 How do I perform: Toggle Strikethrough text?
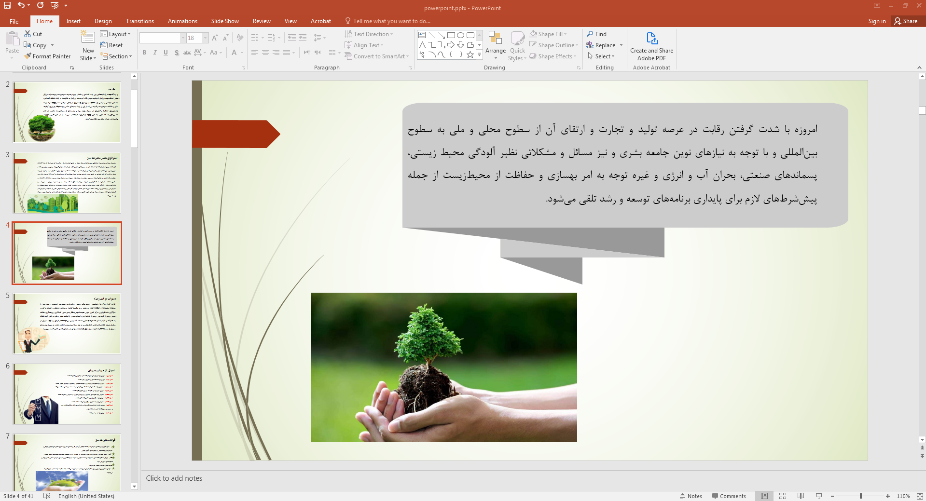pyautogui.click(x=187, y=53)
